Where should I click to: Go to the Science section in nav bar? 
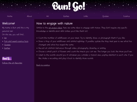pyautogui.click(x=126, y=16)
